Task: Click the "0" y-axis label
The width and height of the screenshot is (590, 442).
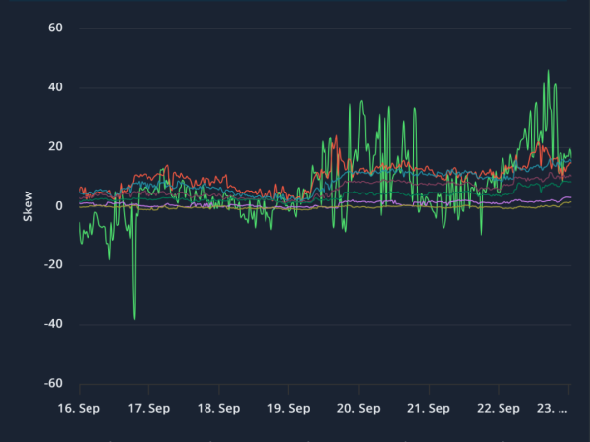Action: (59, 206)
